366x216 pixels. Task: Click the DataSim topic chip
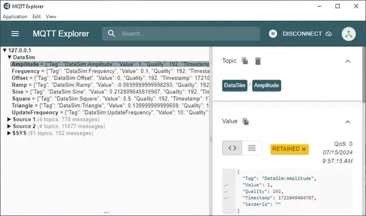(235, 85)
